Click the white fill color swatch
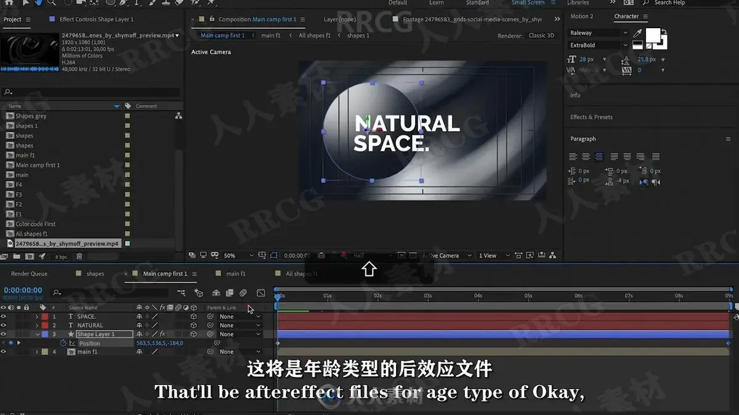Viewport: 739px width, 415px height. point(653,35)
